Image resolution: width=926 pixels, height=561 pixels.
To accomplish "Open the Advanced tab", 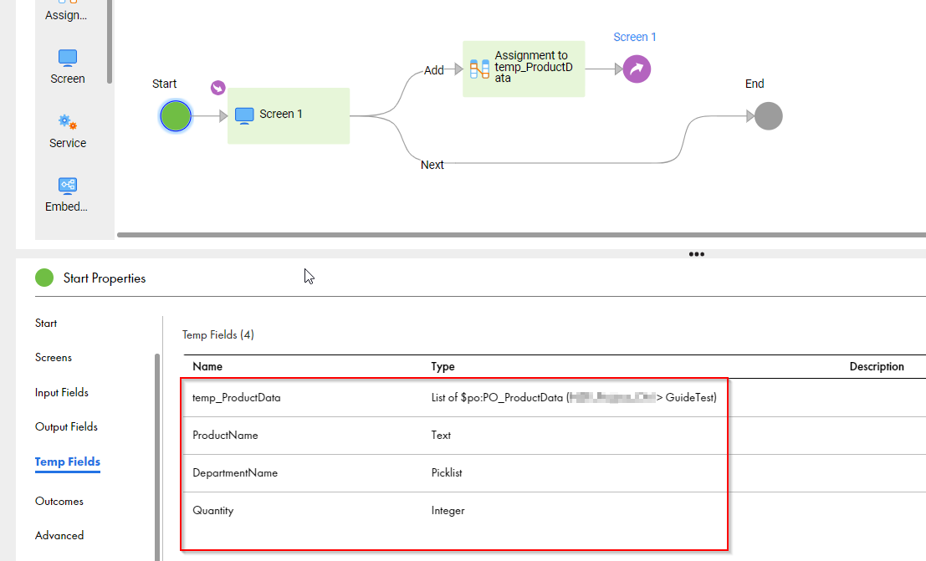I will pyautogui.click(x=59, y=535).
